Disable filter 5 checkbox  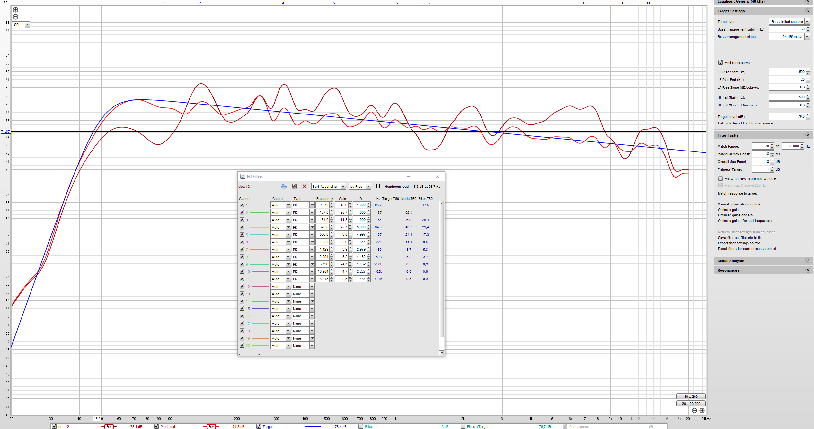click(242, 234)
